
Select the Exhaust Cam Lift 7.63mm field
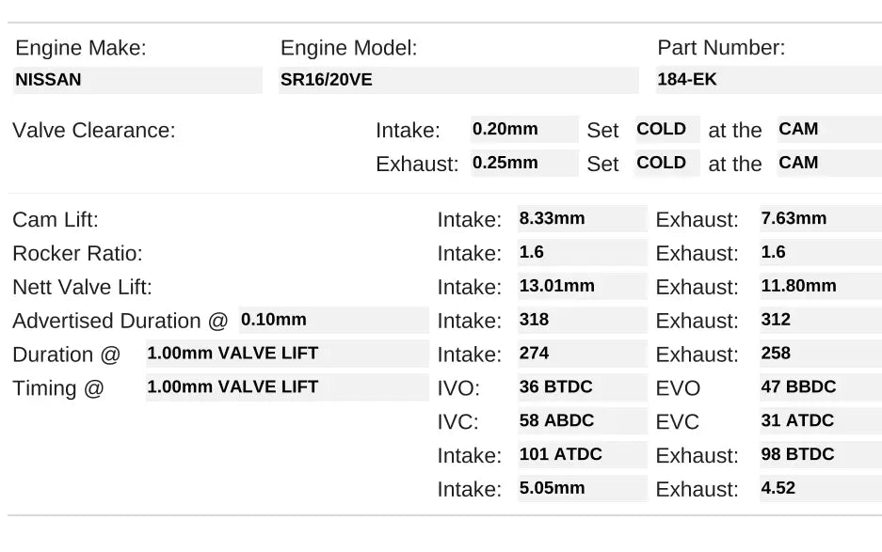[x=820, y=219]
